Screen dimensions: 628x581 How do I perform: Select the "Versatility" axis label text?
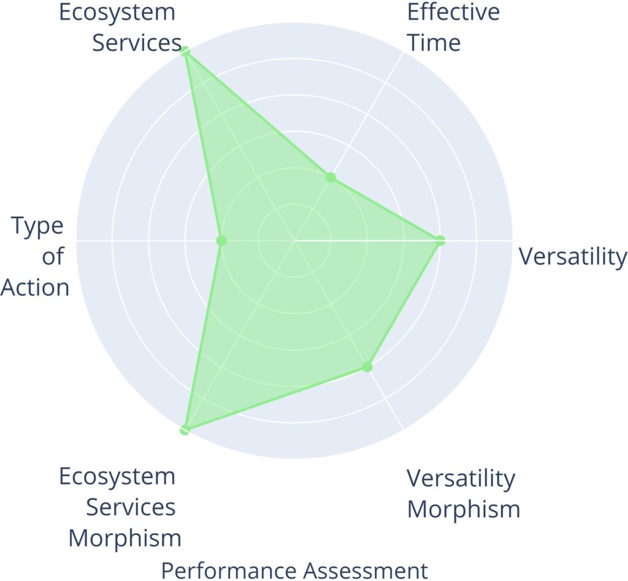(573, 257)
